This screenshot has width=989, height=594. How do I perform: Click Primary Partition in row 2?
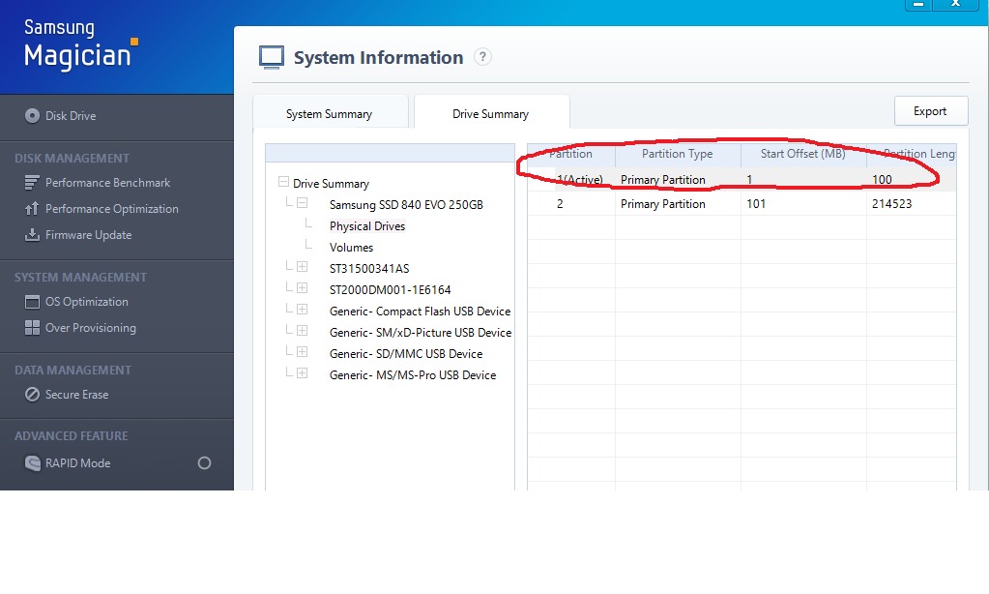(x=663, y=204)
